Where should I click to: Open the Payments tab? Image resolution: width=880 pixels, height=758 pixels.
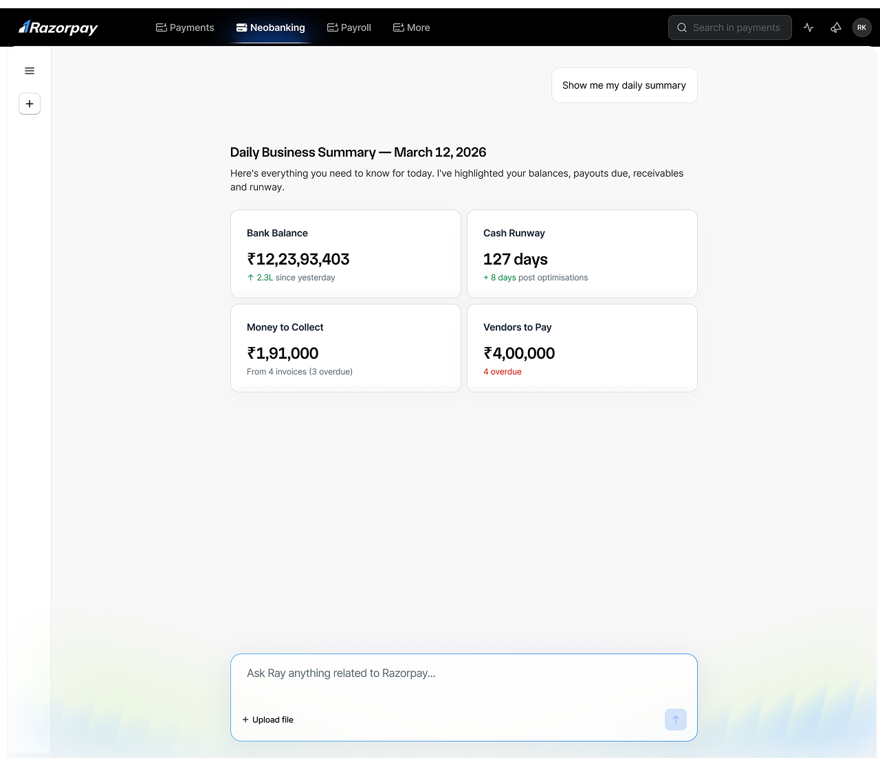point(185,27)
